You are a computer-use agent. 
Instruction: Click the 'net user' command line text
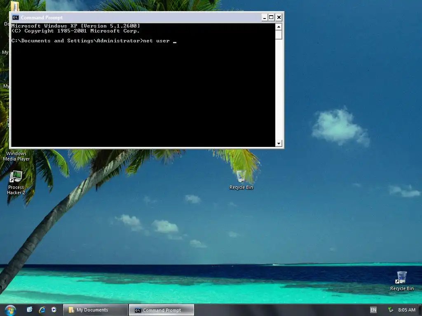(x=156, y=41)
